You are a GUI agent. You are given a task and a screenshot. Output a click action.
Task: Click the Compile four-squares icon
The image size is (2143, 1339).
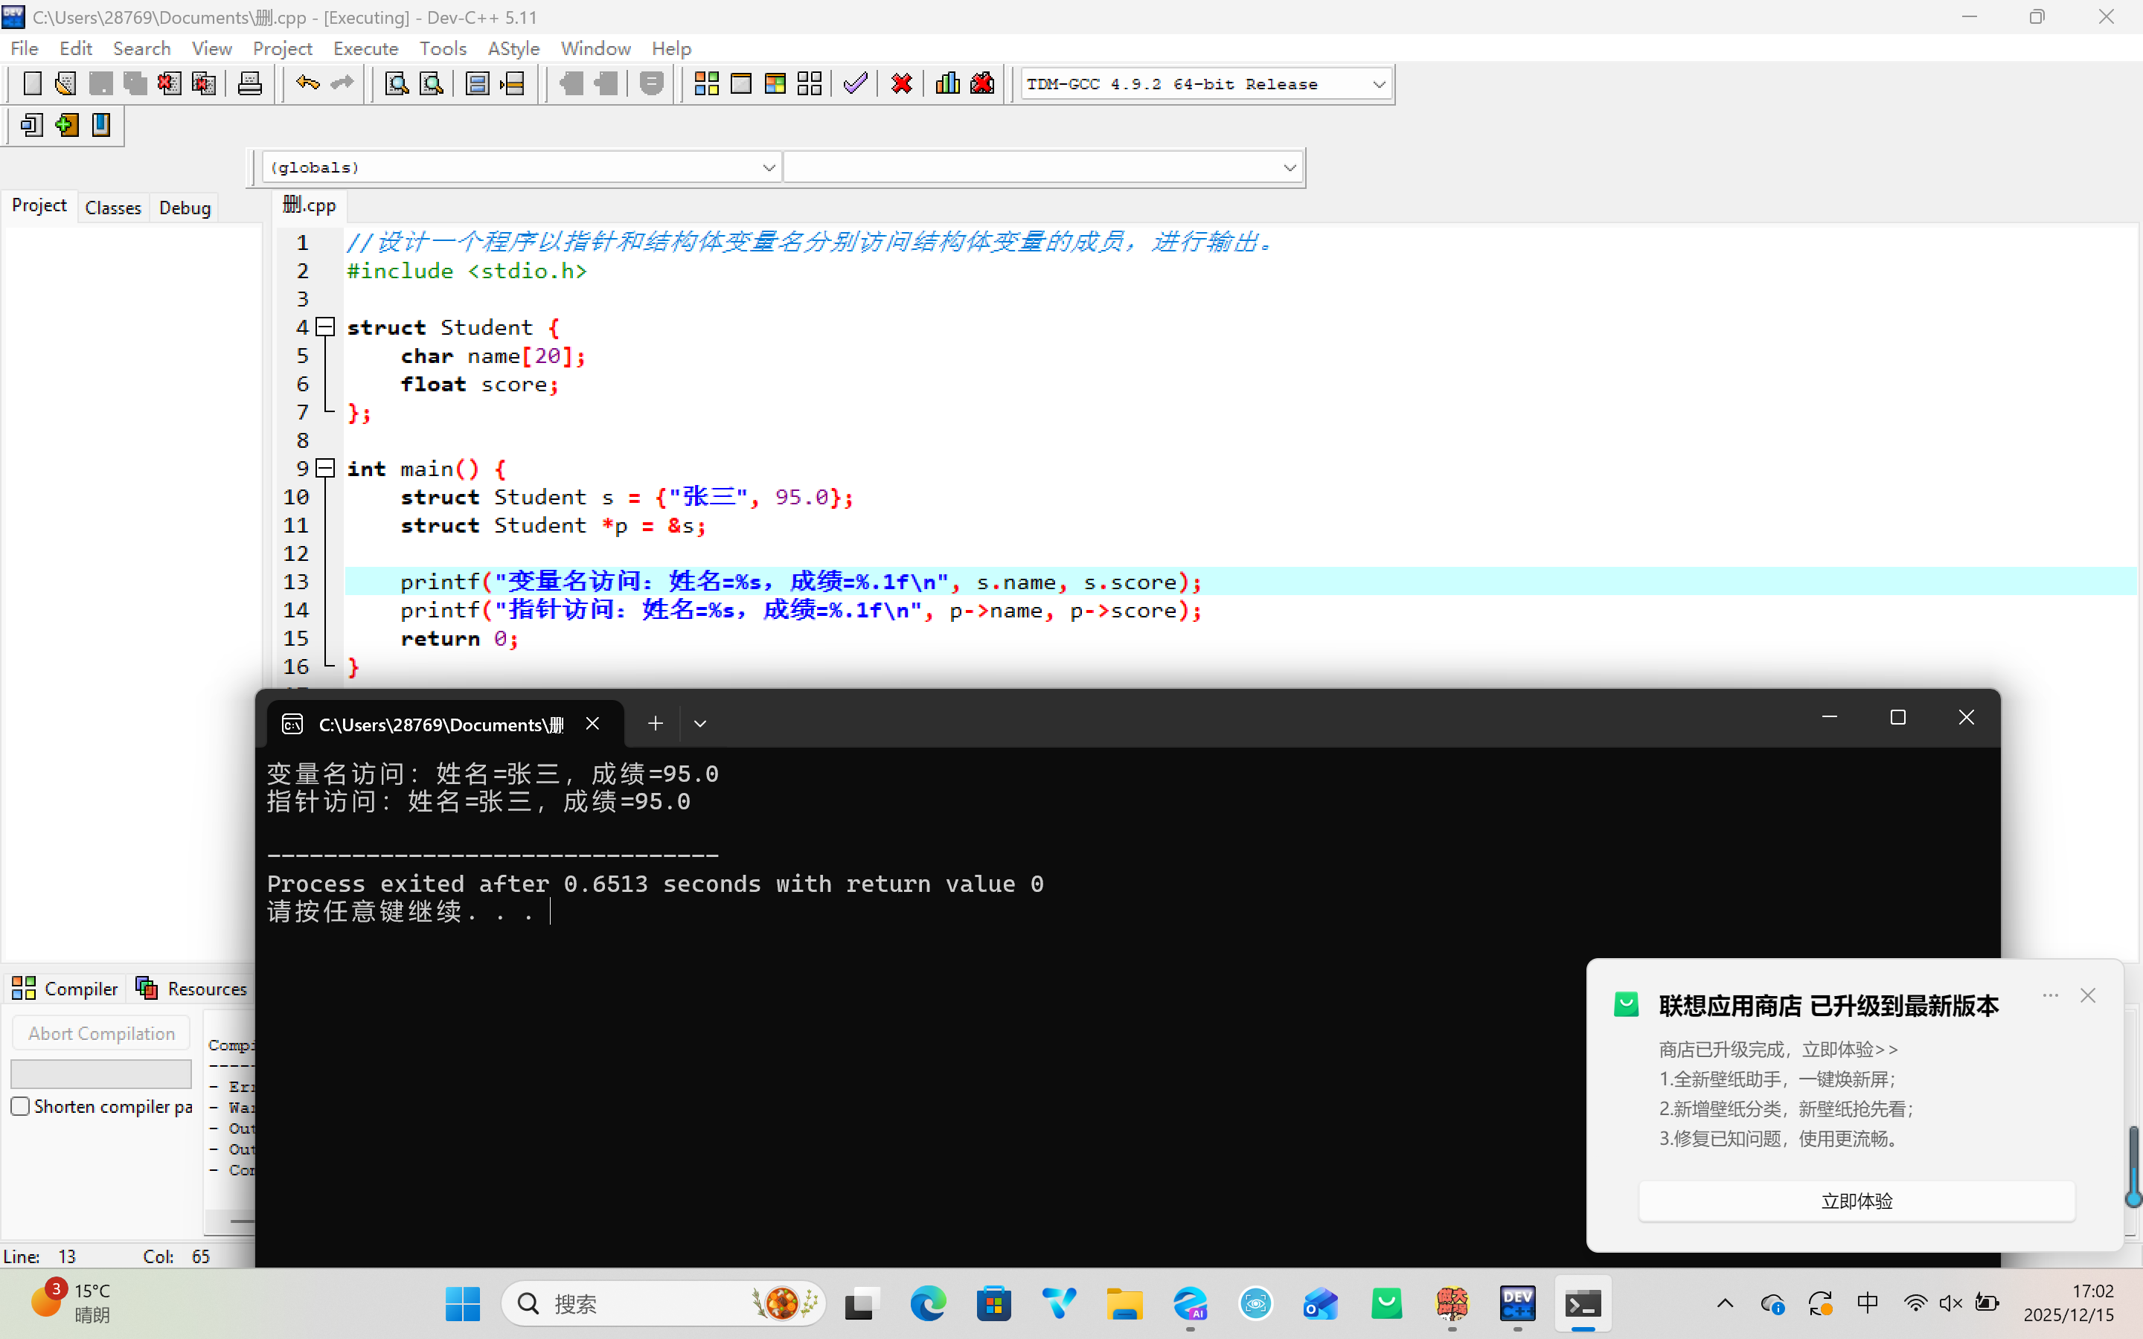click(x=705, y=84)
